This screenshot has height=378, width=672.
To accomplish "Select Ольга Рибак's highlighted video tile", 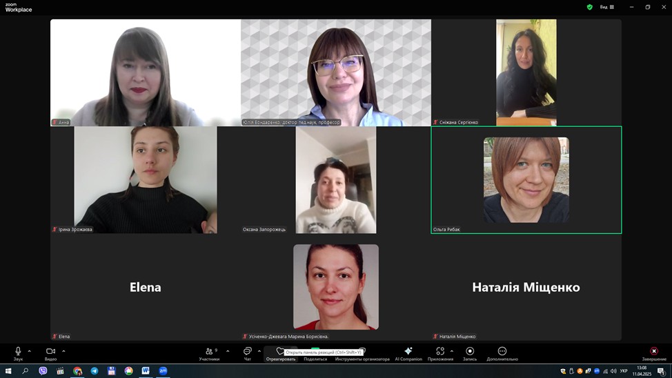I will tap(526, 180).
